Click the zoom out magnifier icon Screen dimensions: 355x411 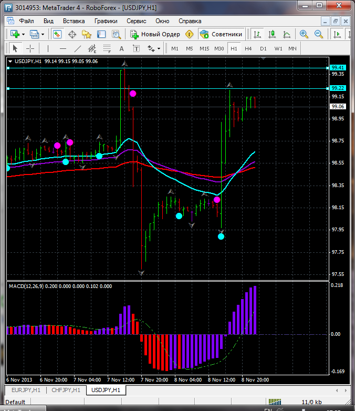[x=318, y=34]
